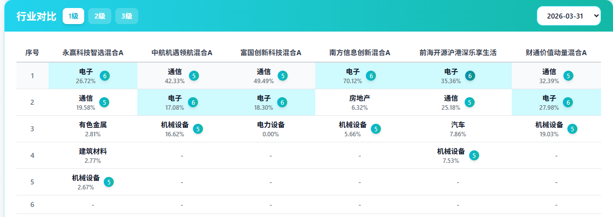Switch to the 1级 industry level tab
613x217 pixels.
click(x=73, y=16)
